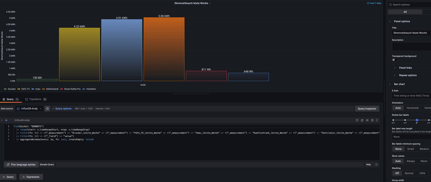Image resolution: width=431 pixels, height=182 pixels.
Task: Set Stacking to Off
Action: click(x=397, y=173)
